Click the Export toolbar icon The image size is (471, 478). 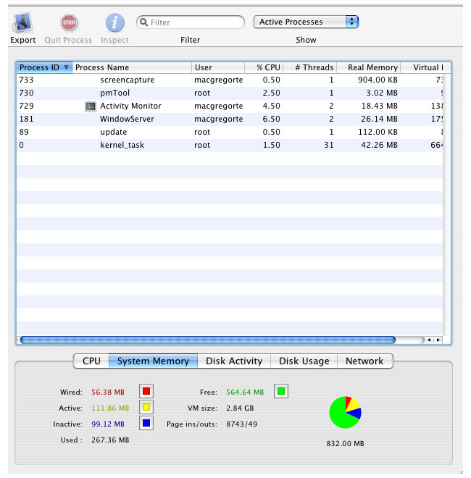click(x=22, y=23)
